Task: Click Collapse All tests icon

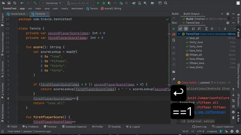Action: click(212, 28)
